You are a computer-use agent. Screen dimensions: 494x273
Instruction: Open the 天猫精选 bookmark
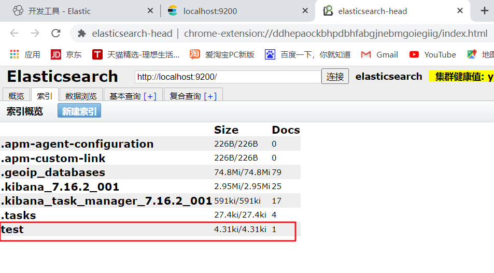coord(136,54)
